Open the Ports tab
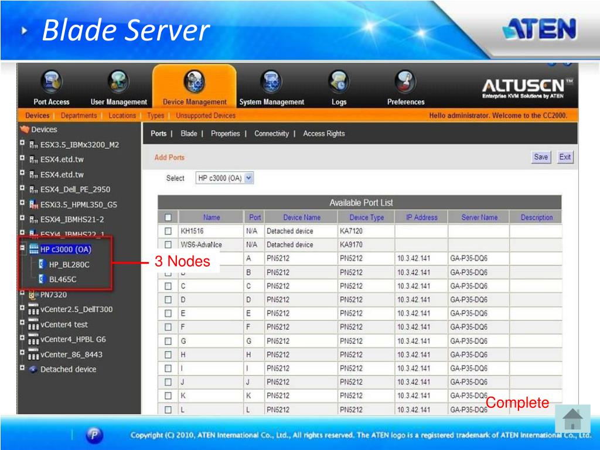600x450 pixels. [158, 134]
